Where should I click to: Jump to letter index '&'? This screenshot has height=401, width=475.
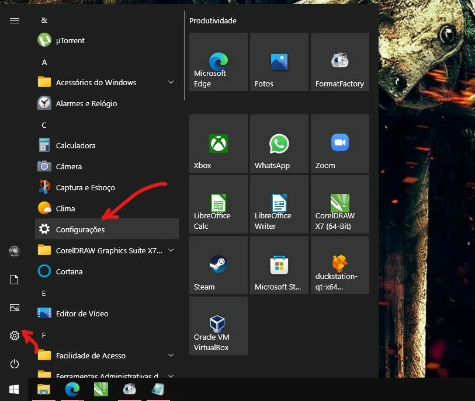(x=44, y=20)
